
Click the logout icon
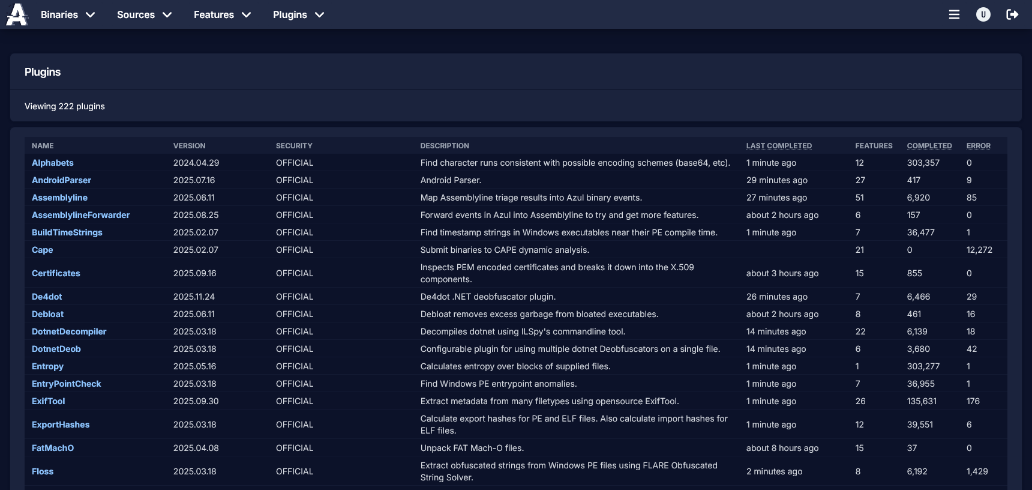coord(1012,14)
